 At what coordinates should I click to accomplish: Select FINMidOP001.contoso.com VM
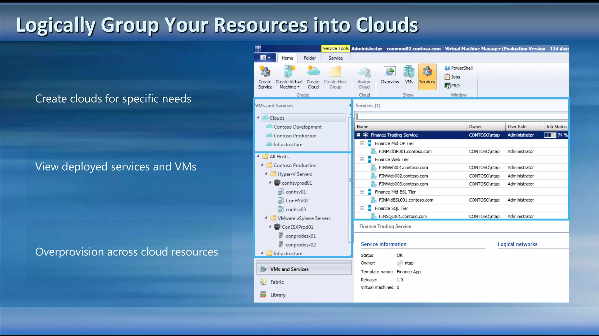click(x=461, y=151)
